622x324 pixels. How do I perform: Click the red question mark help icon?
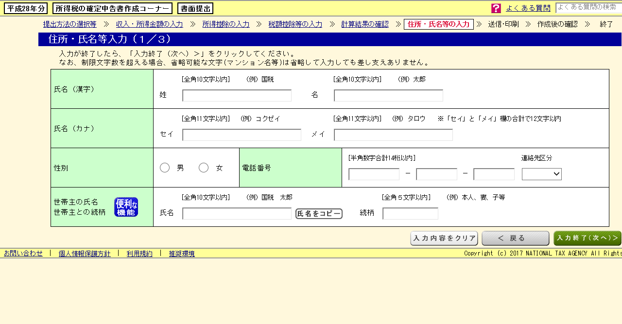(496, 8)
